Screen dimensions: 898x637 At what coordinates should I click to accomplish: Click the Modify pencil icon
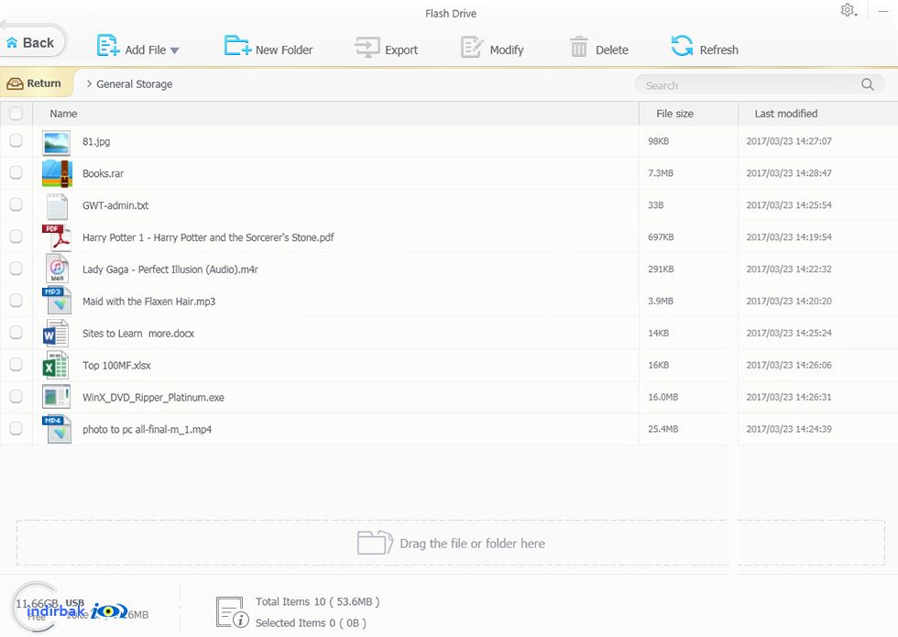coord(472,47)
